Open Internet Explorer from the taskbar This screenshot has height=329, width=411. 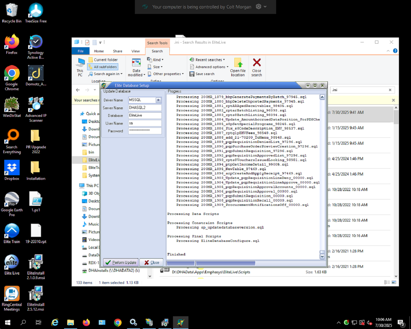coord(55,323)
